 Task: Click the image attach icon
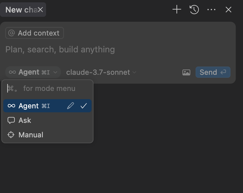point(186,72)
